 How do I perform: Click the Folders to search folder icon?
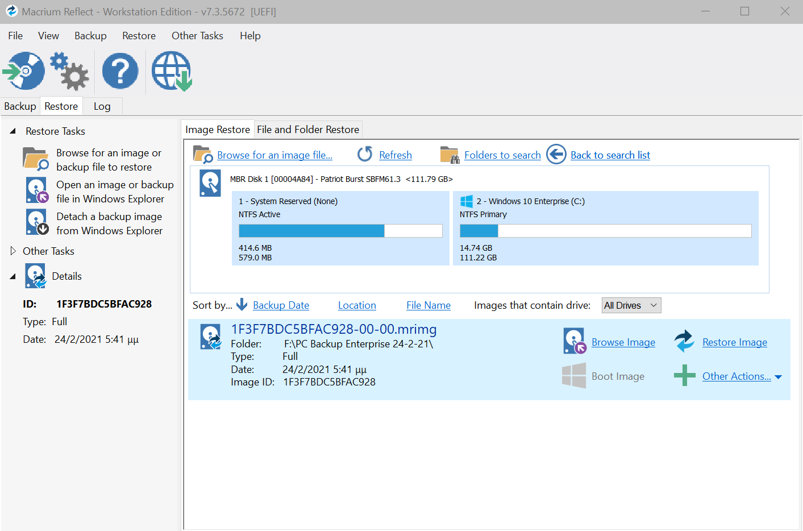click(450, 155)
